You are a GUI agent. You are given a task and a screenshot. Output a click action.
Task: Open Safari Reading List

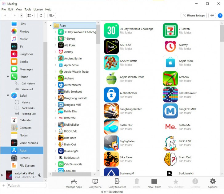[x=29, y=114]
